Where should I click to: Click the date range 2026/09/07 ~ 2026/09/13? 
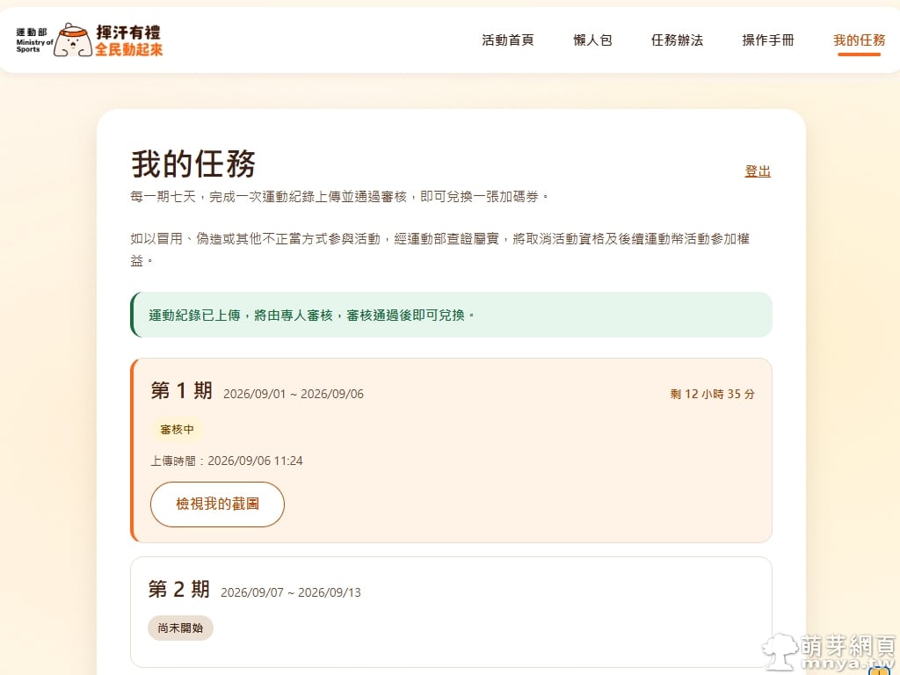291,592
